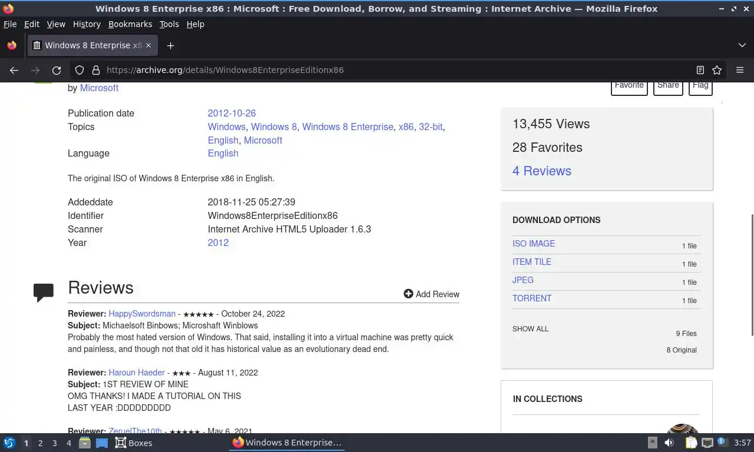
Task: Expand TORRENT download option
Action: tap(532, 298)
